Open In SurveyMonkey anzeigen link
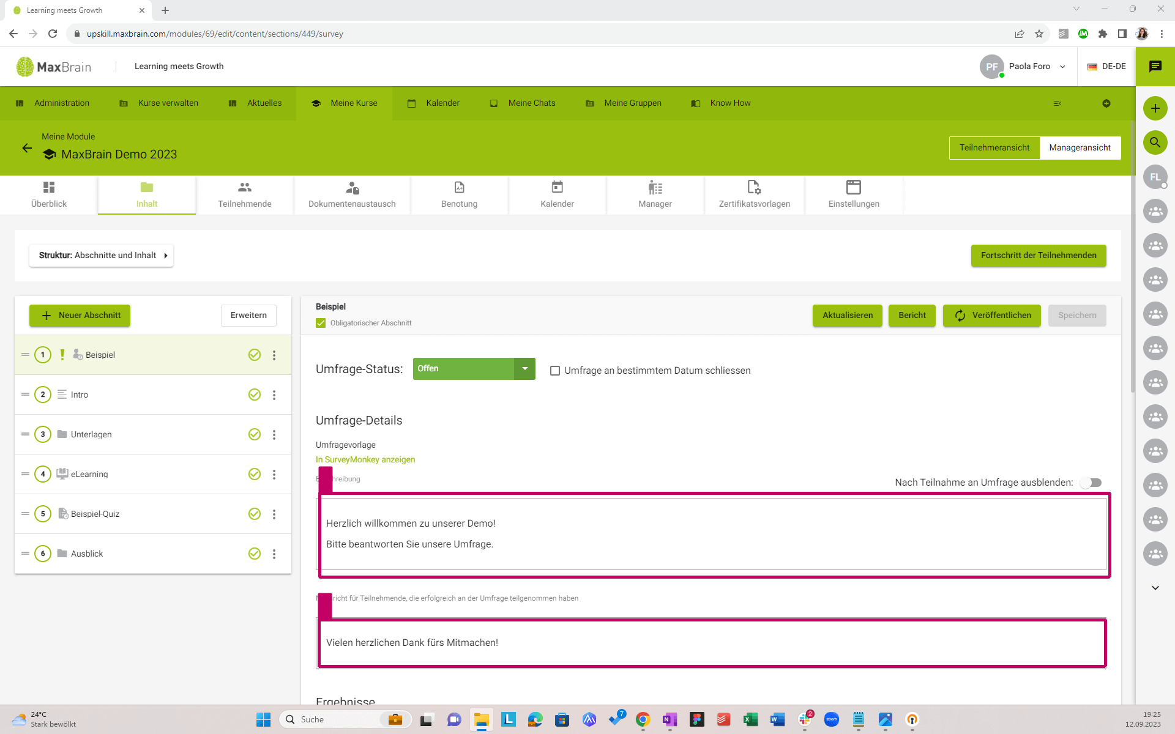 [365, 459]
